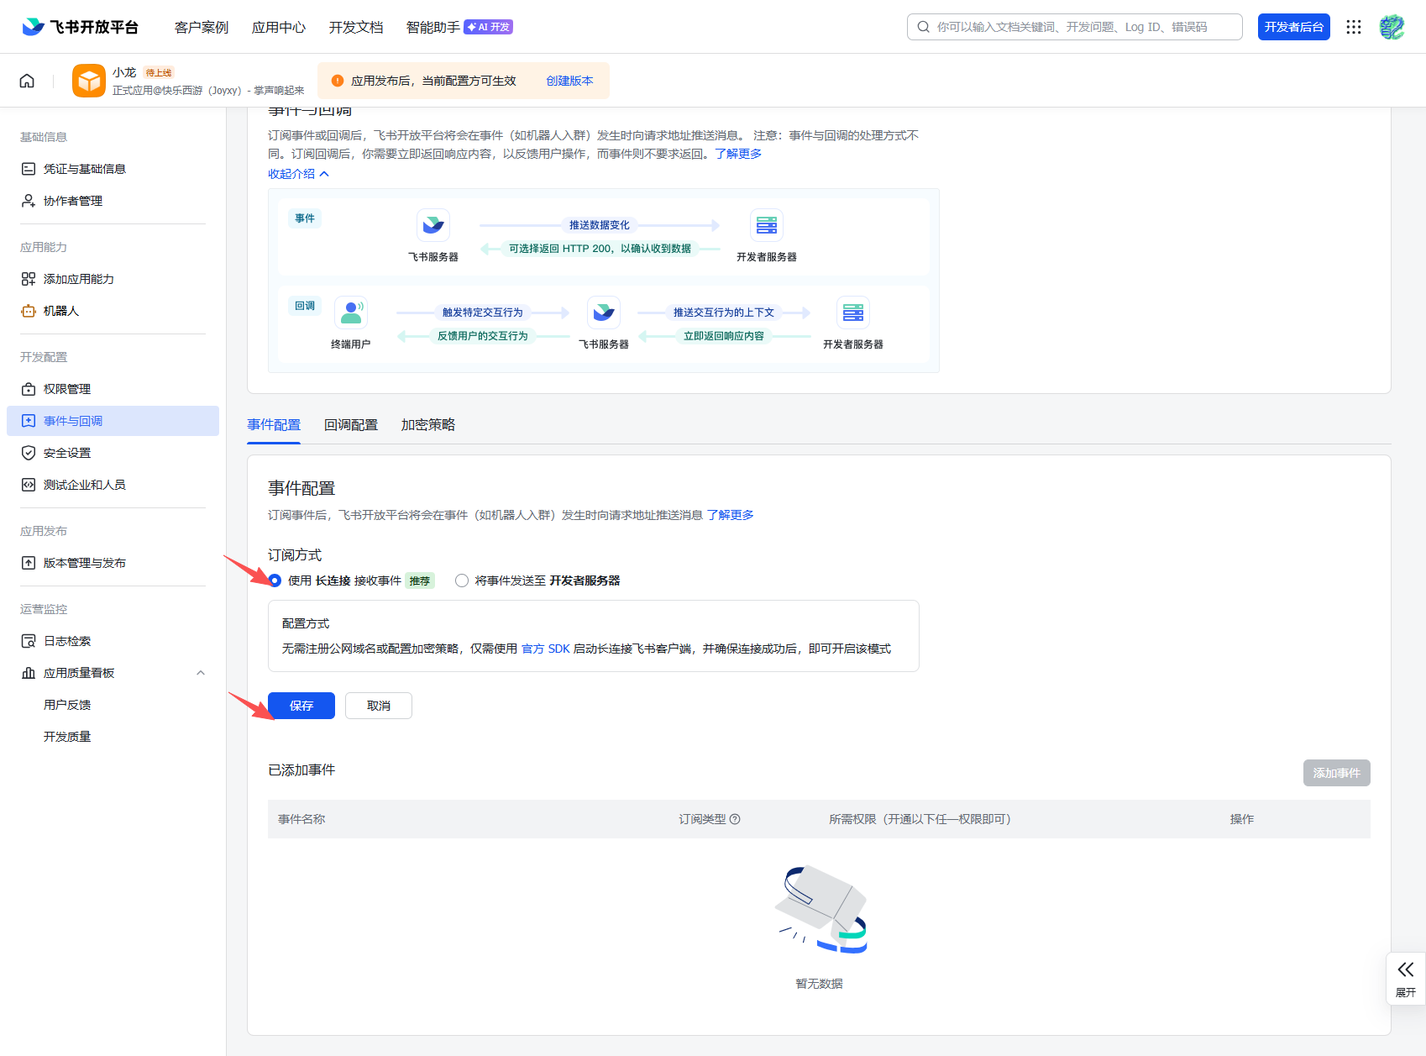Open the apps grid launcher icon
1426x1056 pixels.
point(1353,27)
